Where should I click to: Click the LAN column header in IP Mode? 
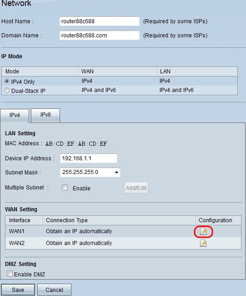197,71
